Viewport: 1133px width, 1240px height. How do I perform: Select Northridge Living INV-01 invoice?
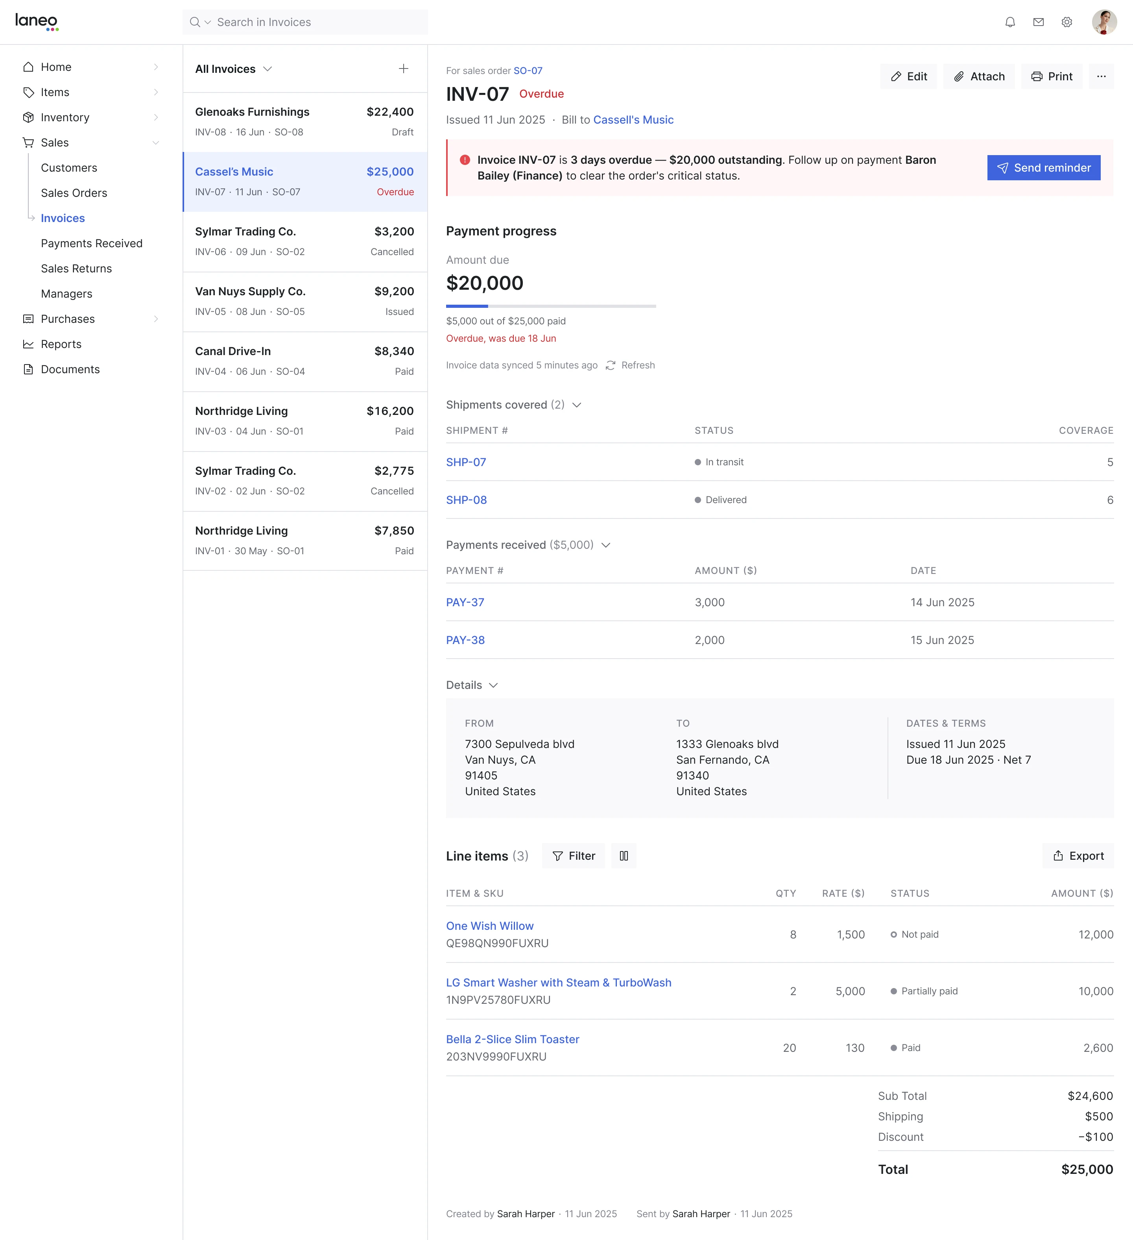(x=305, y=540)
